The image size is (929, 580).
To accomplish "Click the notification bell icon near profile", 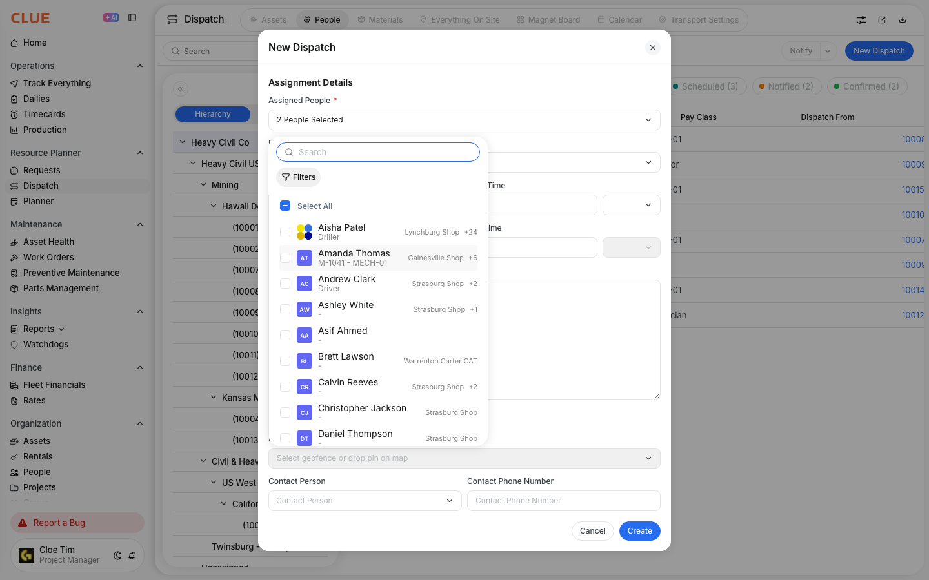I will [132, 555].
